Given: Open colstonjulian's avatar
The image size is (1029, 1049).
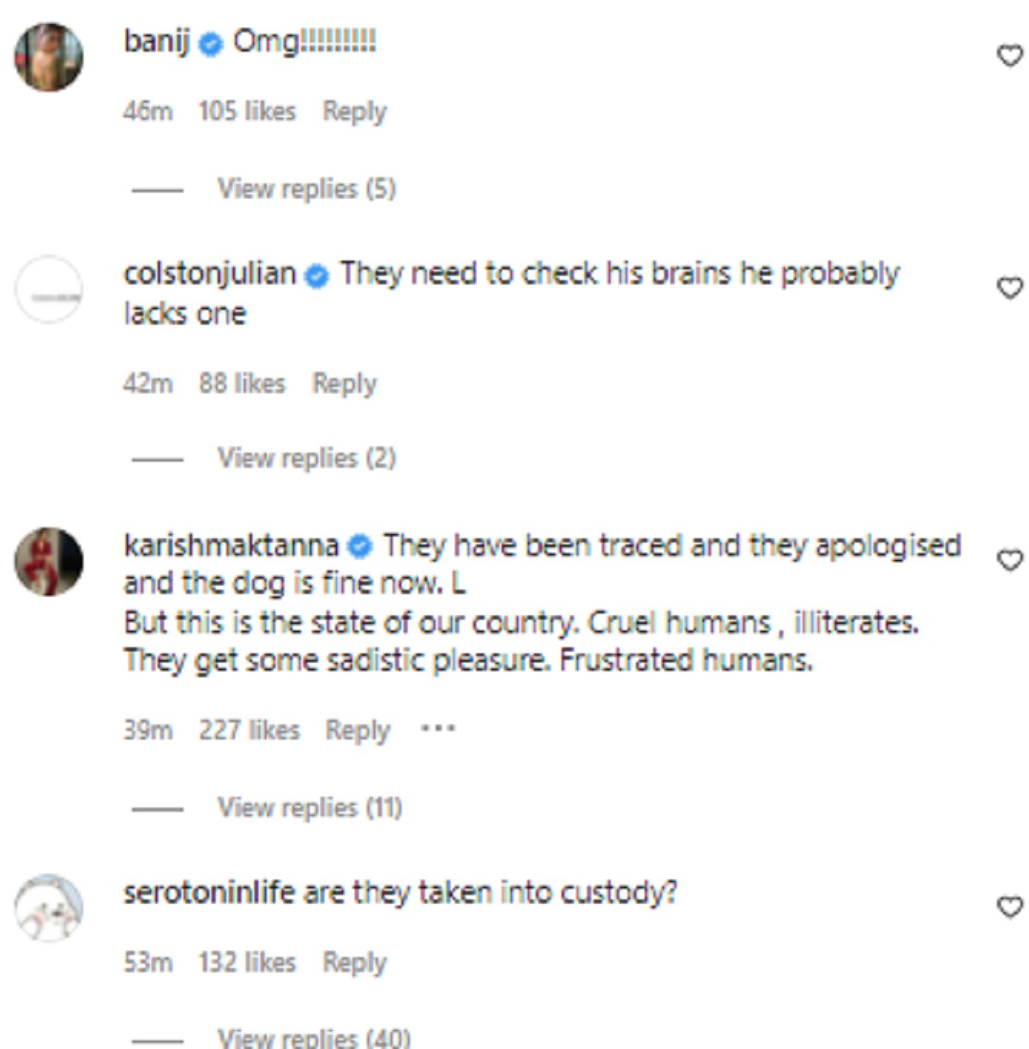Looking at the screenshot, I should tap(49, 289).
